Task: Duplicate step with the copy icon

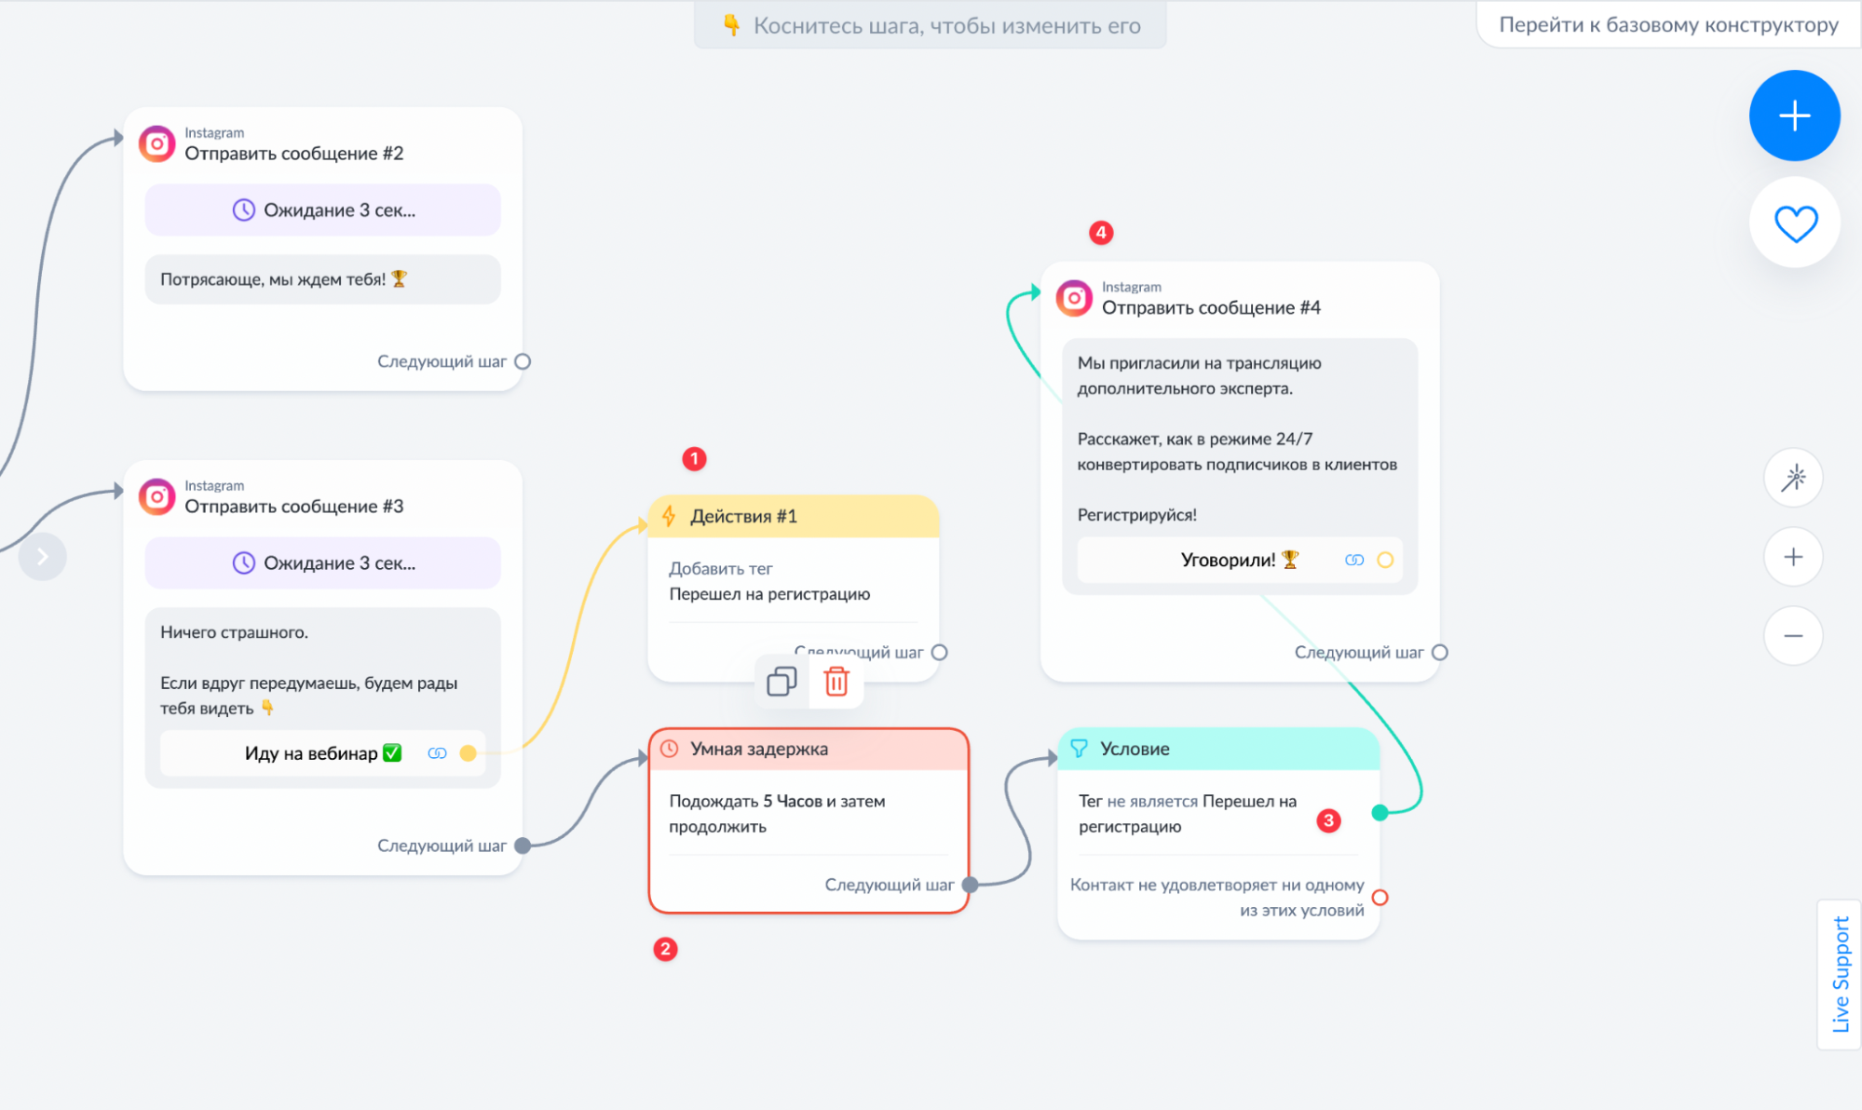Action: (781, 683)
